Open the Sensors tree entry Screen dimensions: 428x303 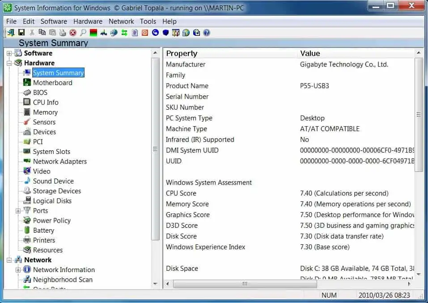[44, 122]
